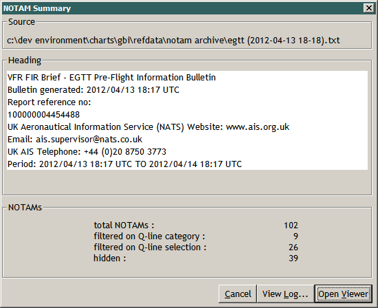The height and width of the screenshot is (308, 378).
Task: Click the NOTAM Summary title bar
Action: click(182, 8)
